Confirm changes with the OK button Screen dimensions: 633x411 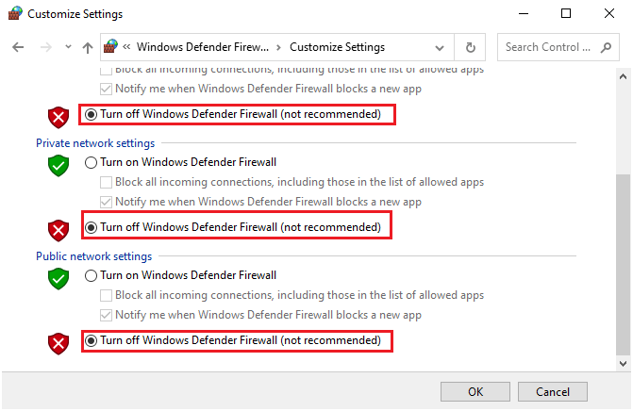[475, 391]
